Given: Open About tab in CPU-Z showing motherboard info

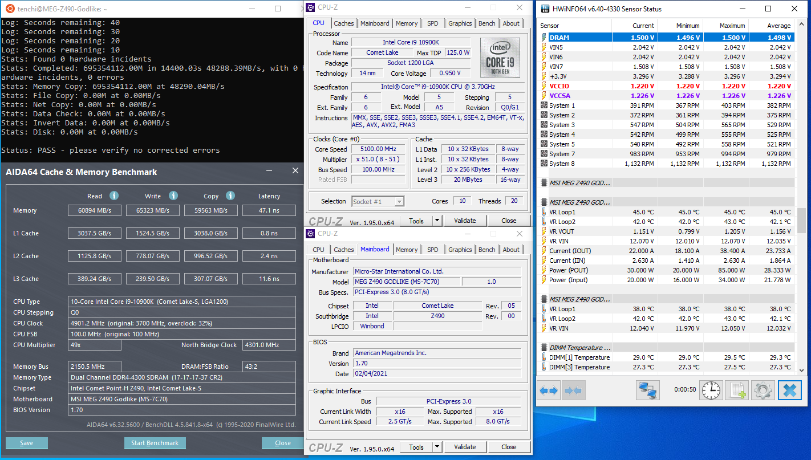Looking at the screenshot, I should [511, 250].
